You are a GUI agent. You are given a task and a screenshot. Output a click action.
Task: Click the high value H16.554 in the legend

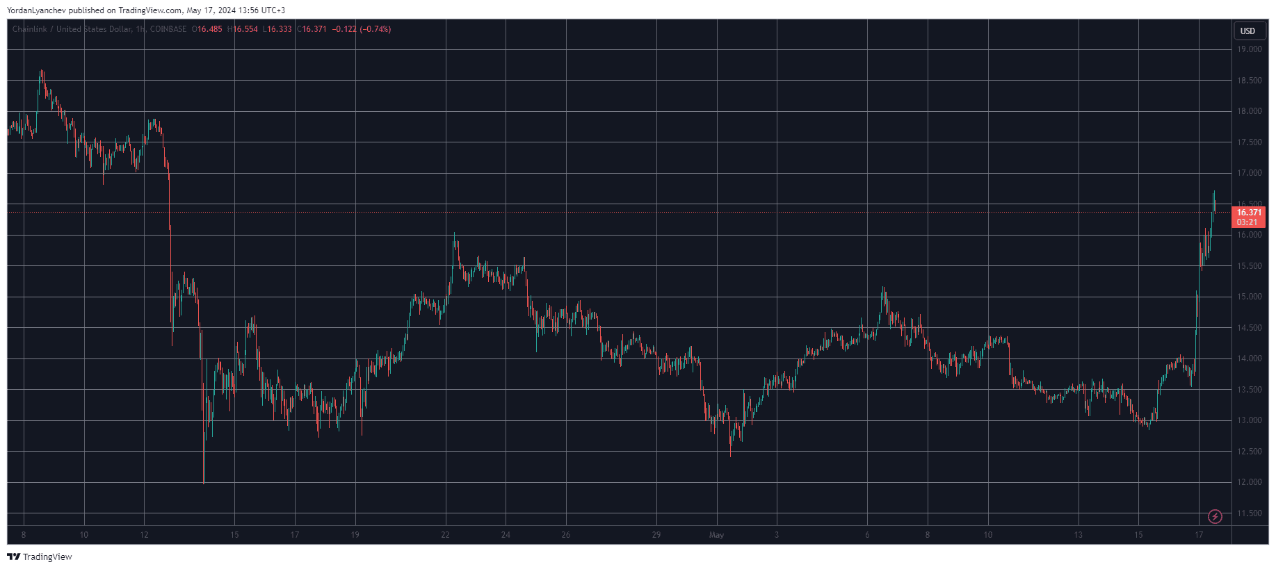point(243,29)
